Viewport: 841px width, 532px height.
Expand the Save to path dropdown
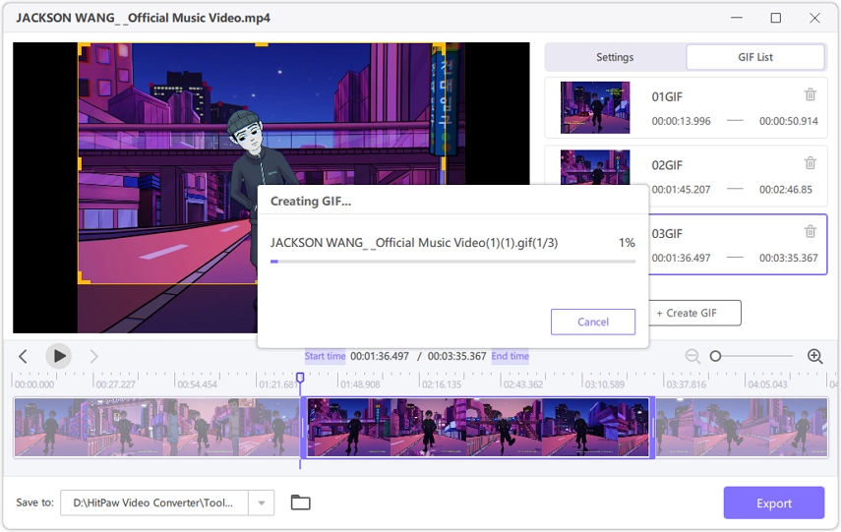click(x=262, y=503)
